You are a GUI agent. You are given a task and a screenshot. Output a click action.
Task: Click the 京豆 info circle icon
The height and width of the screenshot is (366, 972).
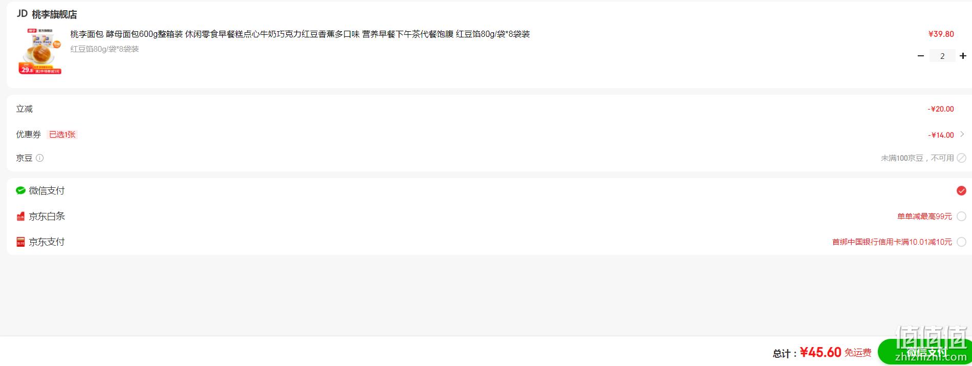click(x=39, y=158)
